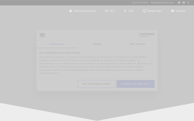Click the Cookiebot logo icon in dialog
Screen dimensions: 194x121
click(x=42, y=35)
